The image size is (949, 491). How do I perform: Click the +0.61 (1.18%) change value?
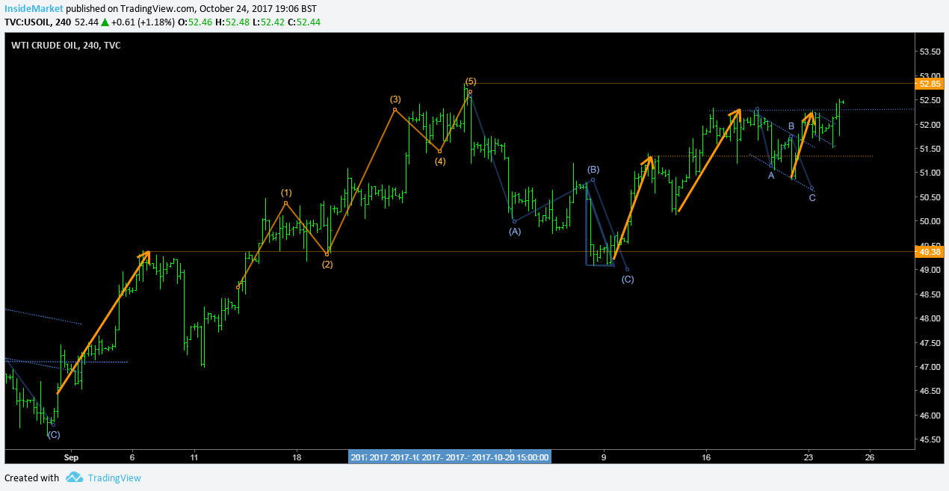[x=143, y=22]
